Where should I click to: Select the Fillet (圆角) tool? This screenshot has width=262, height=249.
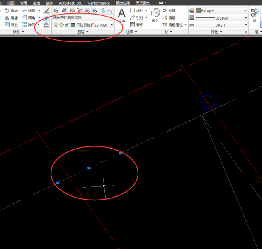pos(29,18)
